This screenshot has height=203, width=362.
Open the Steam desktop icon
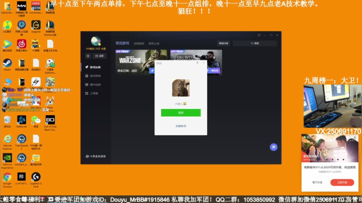pyautogui.click(x=7, y=65)
